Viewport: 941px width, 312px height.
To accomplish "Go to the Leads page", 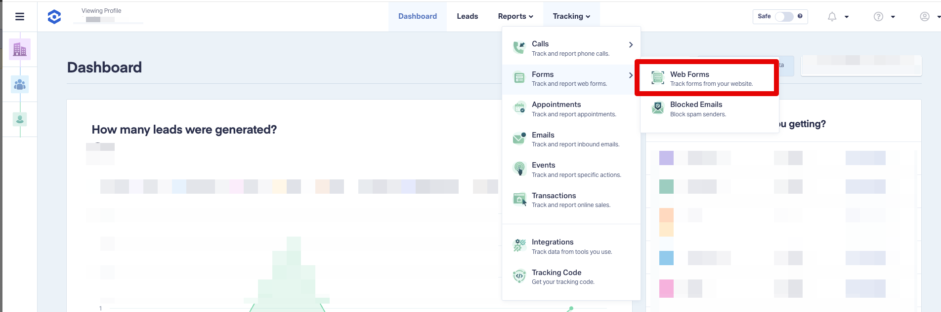I will coord(467,16).
